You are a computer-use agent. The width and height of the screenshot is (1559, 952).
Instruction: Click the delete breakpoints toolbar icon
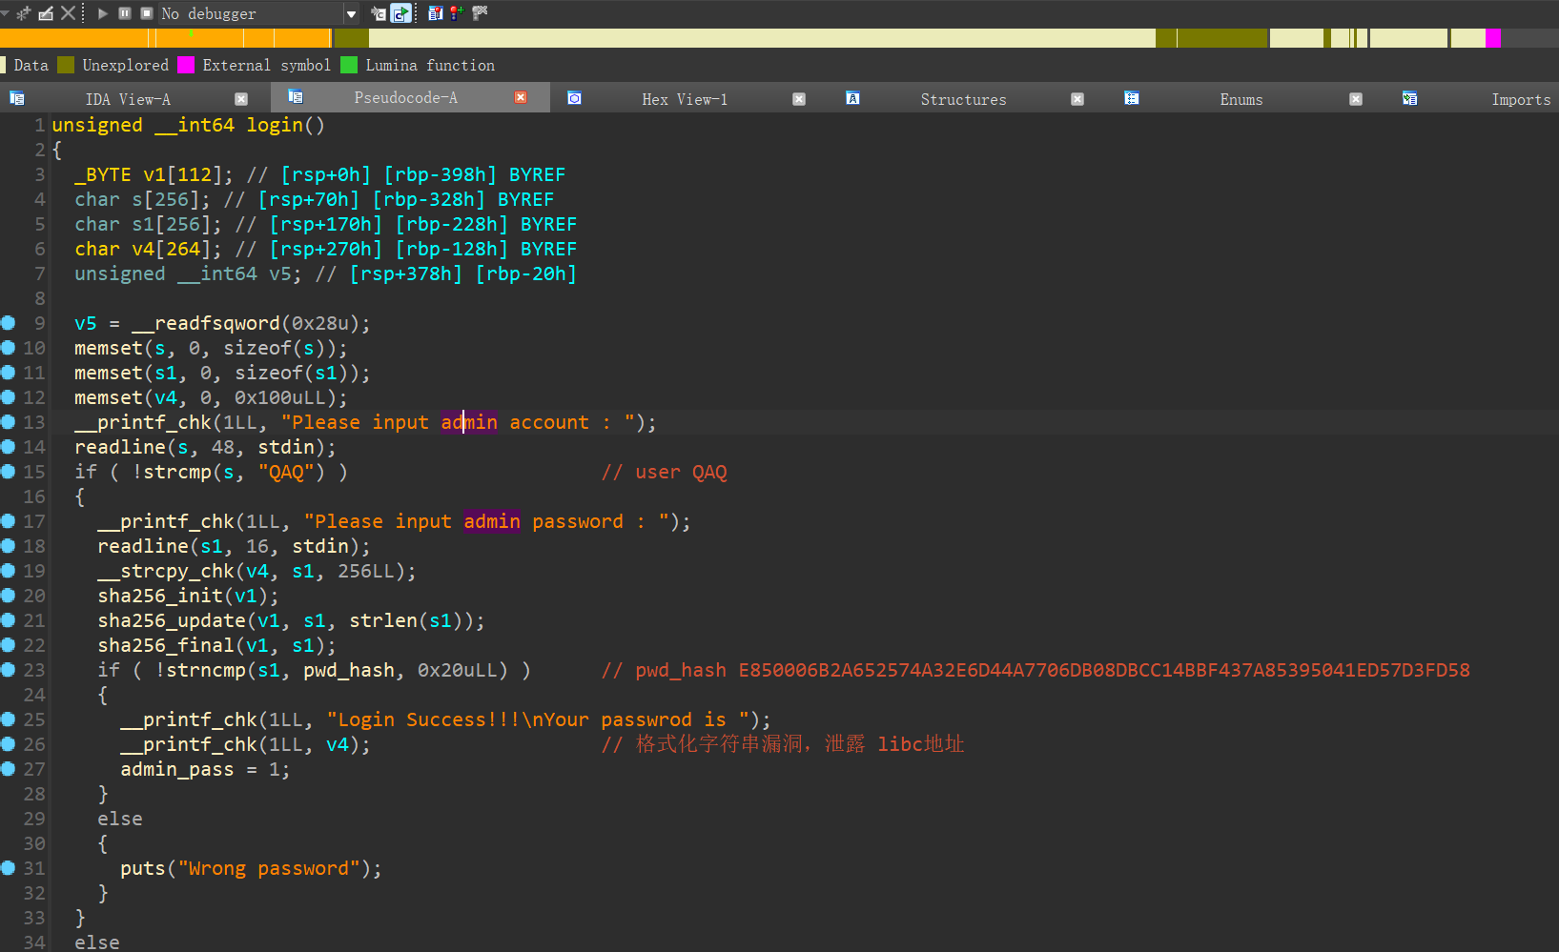(480, 13)
